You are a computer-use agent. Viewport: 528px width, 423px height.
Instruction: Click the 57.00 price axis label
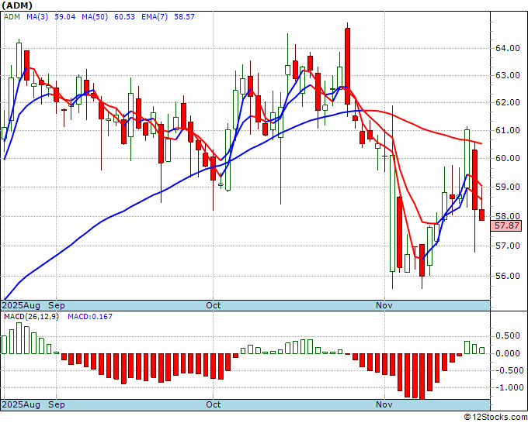click(508, 246)
